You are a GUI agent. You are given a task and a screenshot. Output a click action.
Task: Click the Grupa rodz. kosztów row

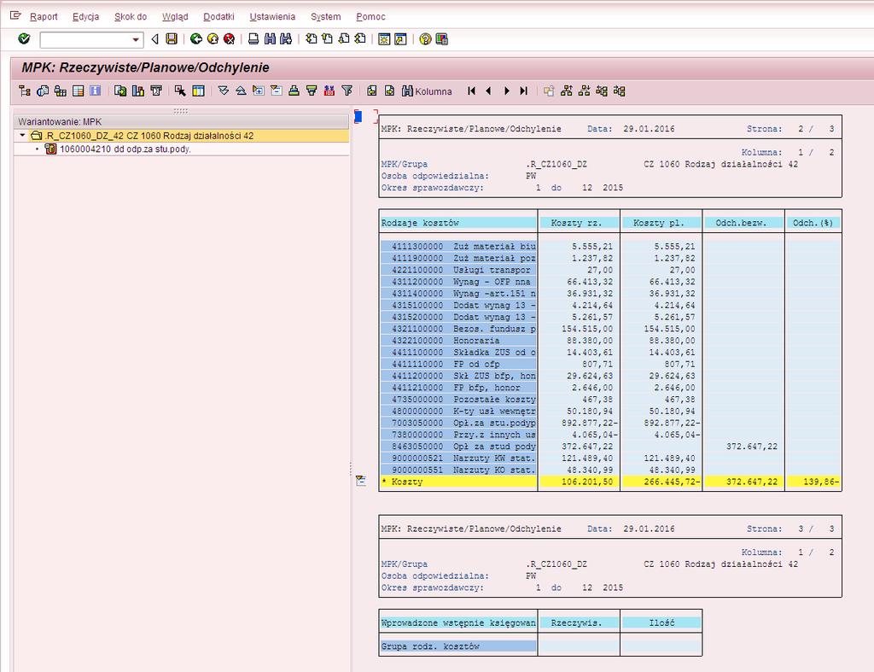tap(458, 646)
